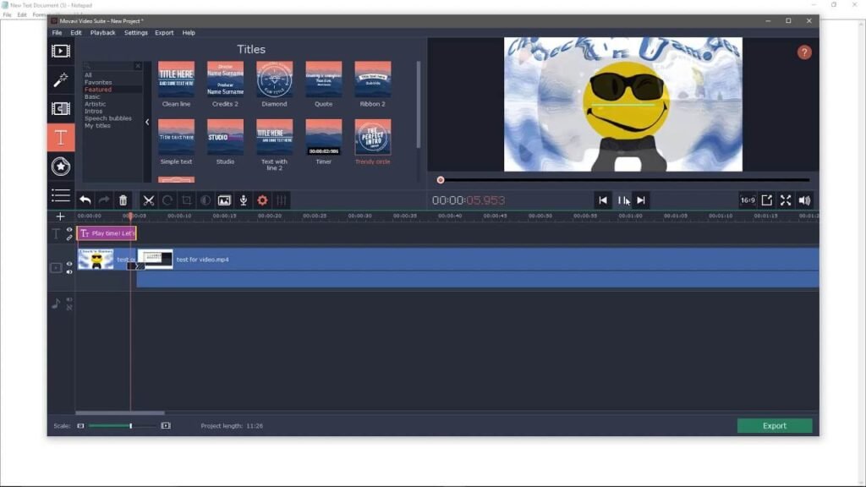Click the preview seek bar handle
The image size is (866, 487).
pyautogui.click(x=440, y=180)
